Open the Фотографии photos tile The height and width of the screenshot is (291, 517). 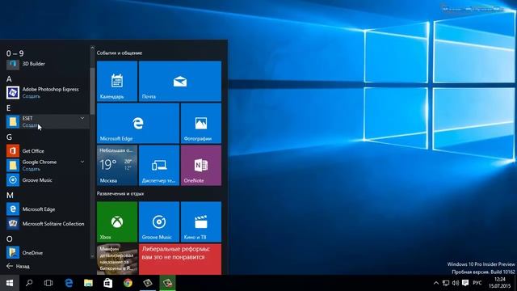(x=201, y=124)
